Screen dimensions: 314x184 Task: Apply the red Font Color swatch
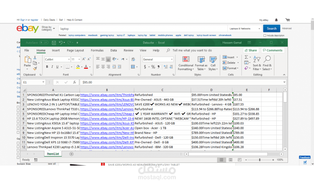tap(86, 67)
